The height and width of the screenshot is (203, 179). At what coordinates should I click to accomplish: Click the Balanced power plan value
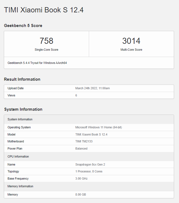[x=81, y=148]
